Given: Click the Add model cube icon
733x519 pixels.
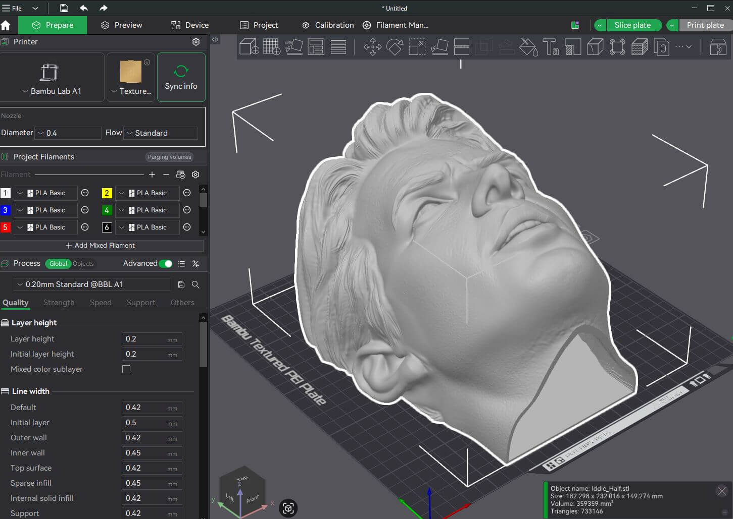Looking at the screenshot, I should tap(249, 47).
